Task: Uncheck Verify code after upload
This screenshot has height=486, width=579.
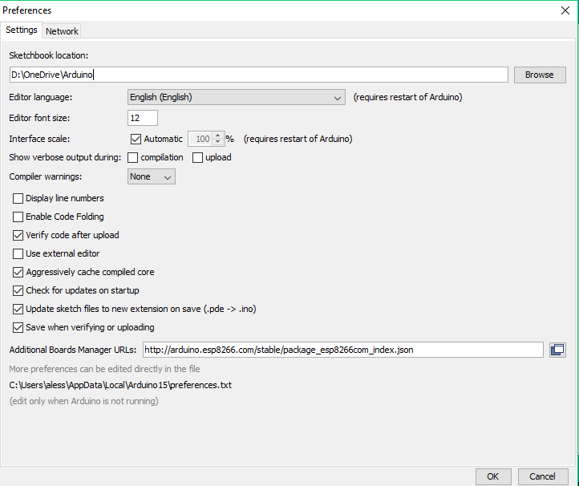Action: [x=18, y=235]
